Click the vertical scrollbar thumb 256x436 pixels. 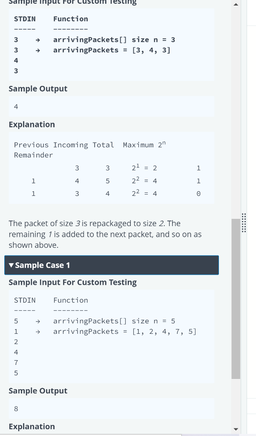[x=236, y=298]
